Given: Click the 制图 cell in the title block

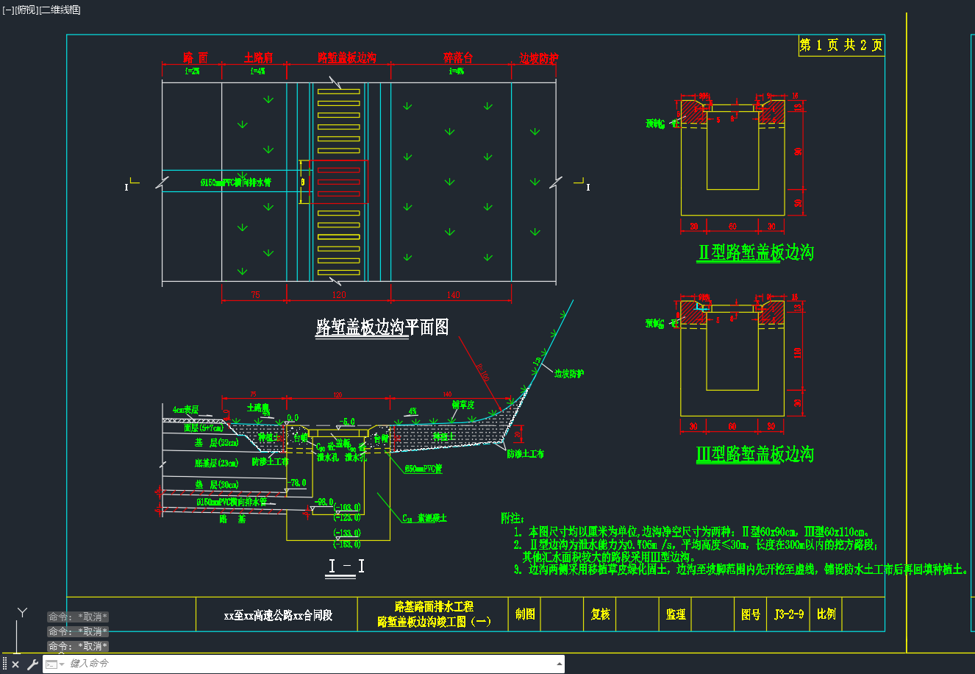Looking at the screenshot, I should coord(525,614).
